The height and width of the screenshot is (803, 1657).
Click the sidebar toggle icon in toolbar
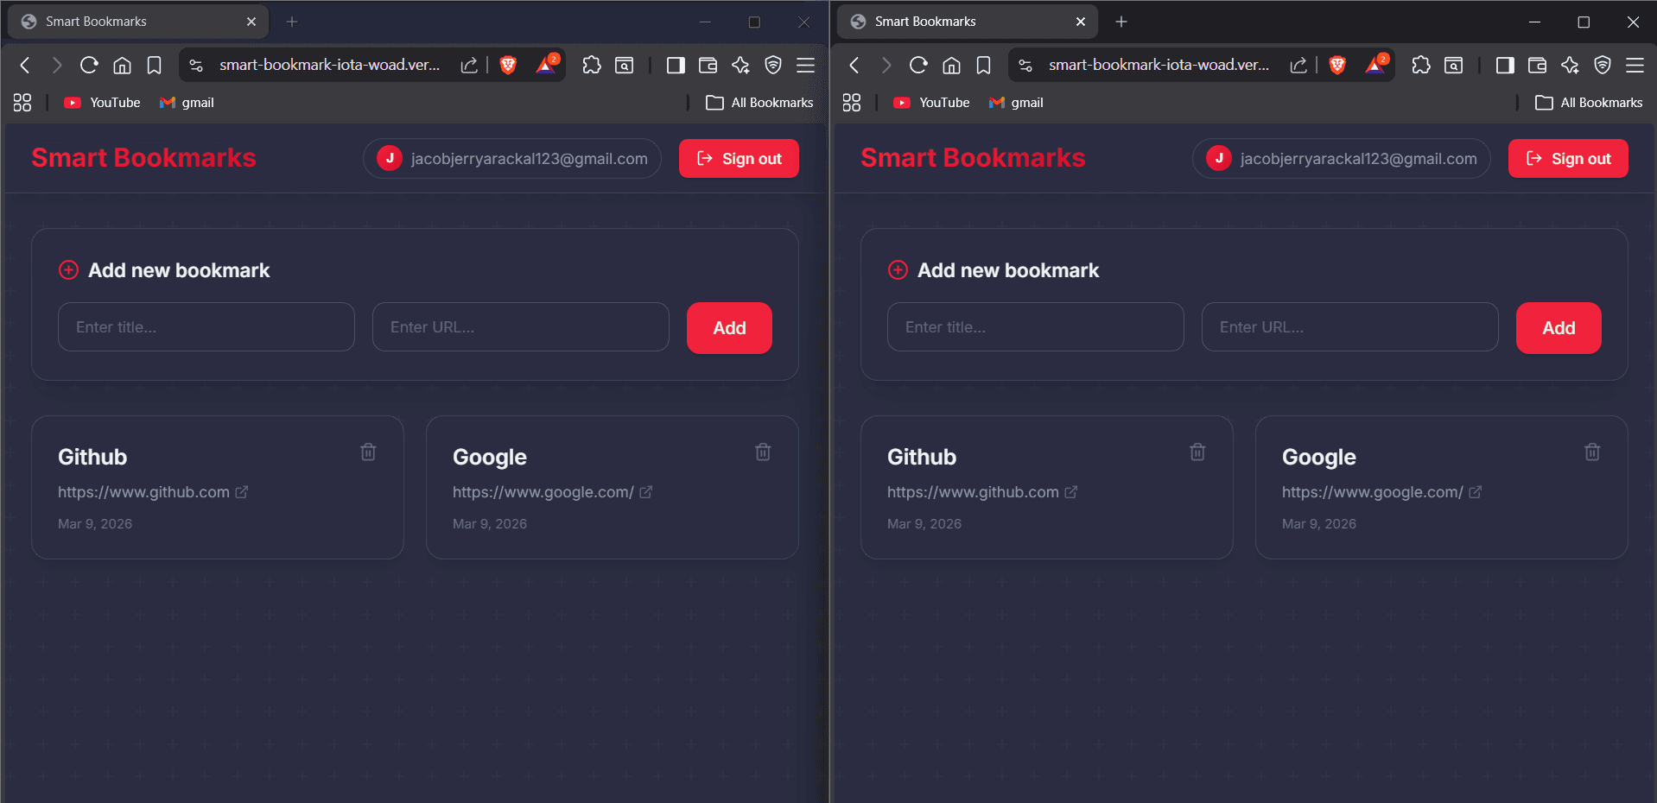point(675,65)
